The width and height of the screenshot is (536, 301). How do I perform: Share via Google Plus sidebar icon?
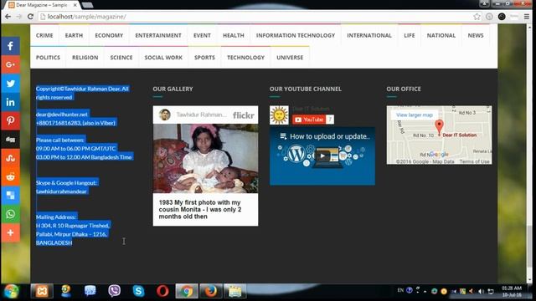tap(10, 64)
